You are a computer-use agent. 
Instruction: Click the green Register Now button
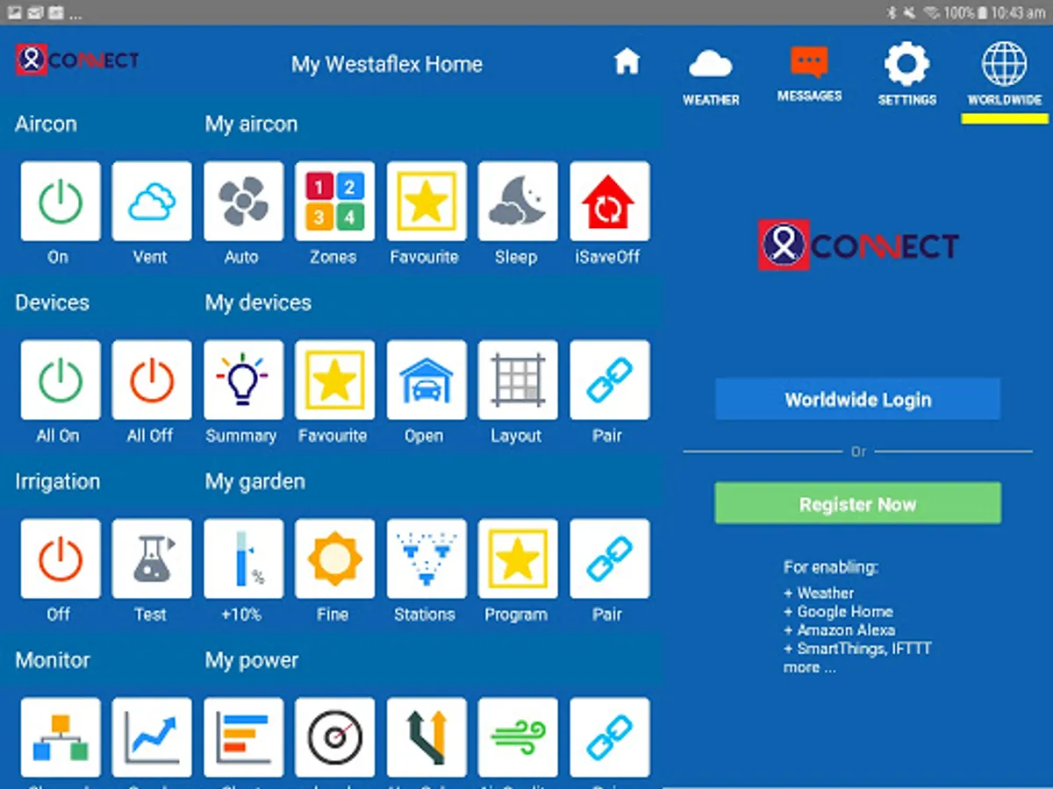857,504
